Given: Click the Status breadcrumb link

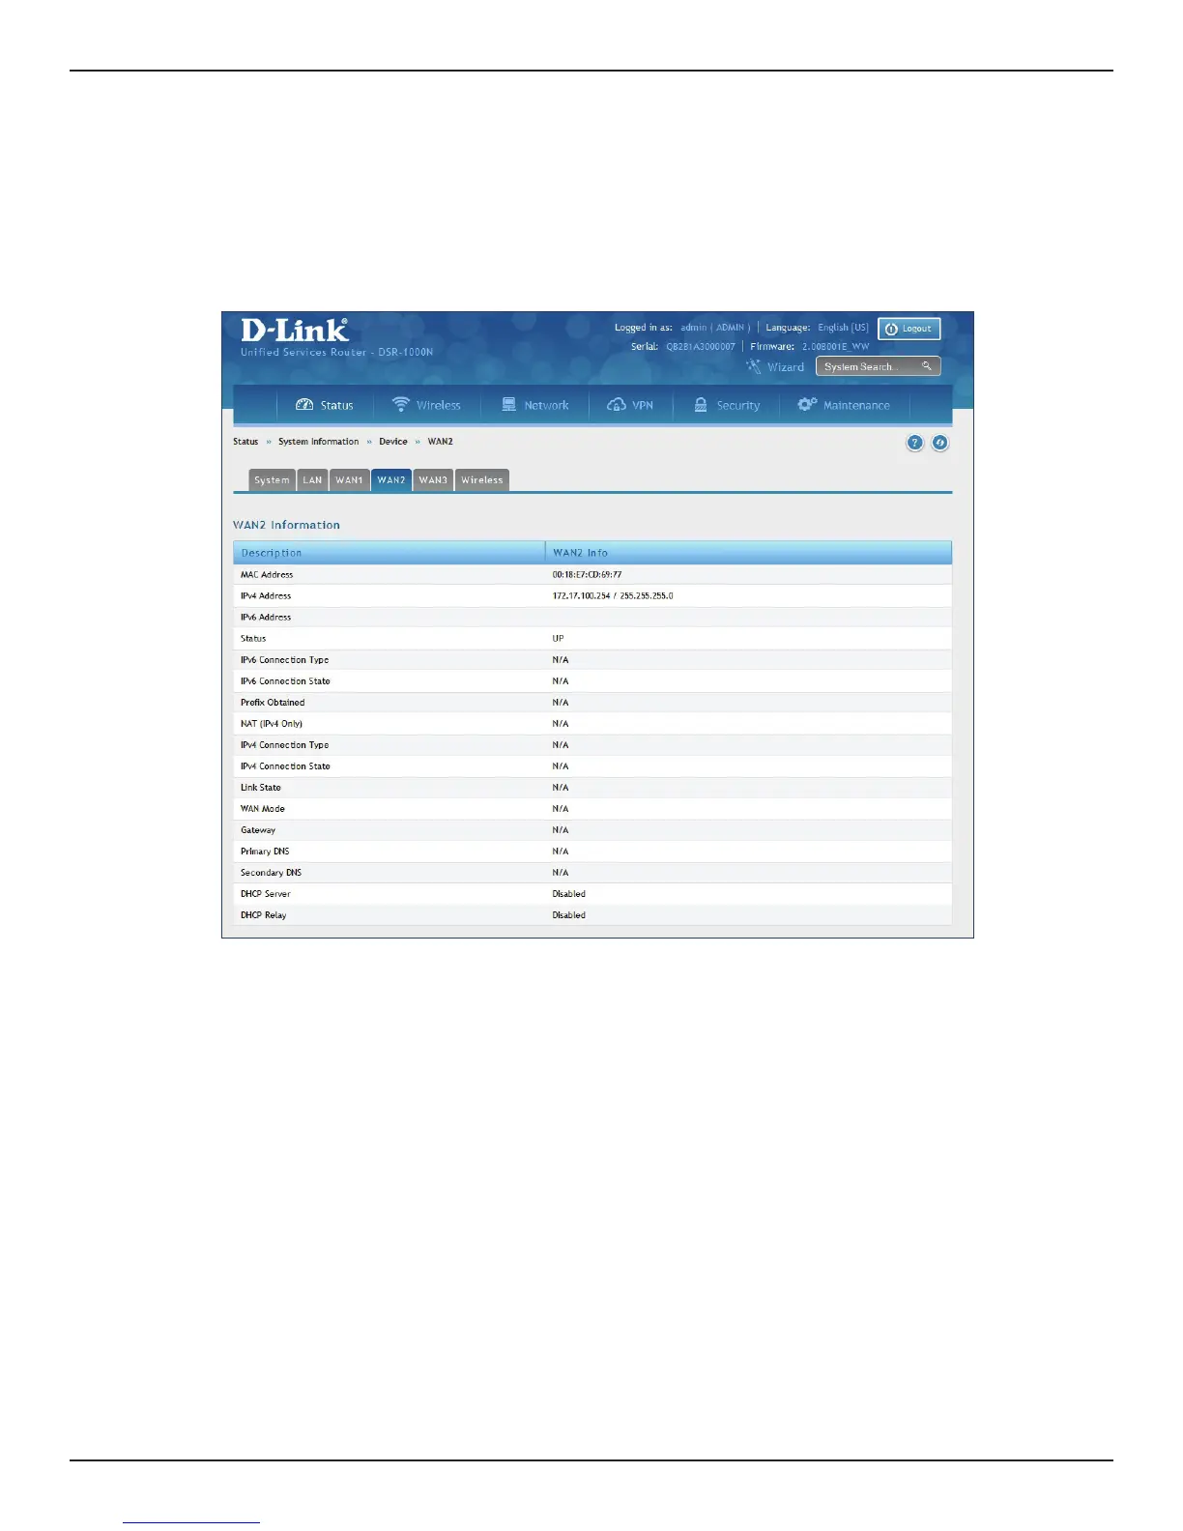Looking at the screenshot, I should pyautogui.click(x=245, y=442).
